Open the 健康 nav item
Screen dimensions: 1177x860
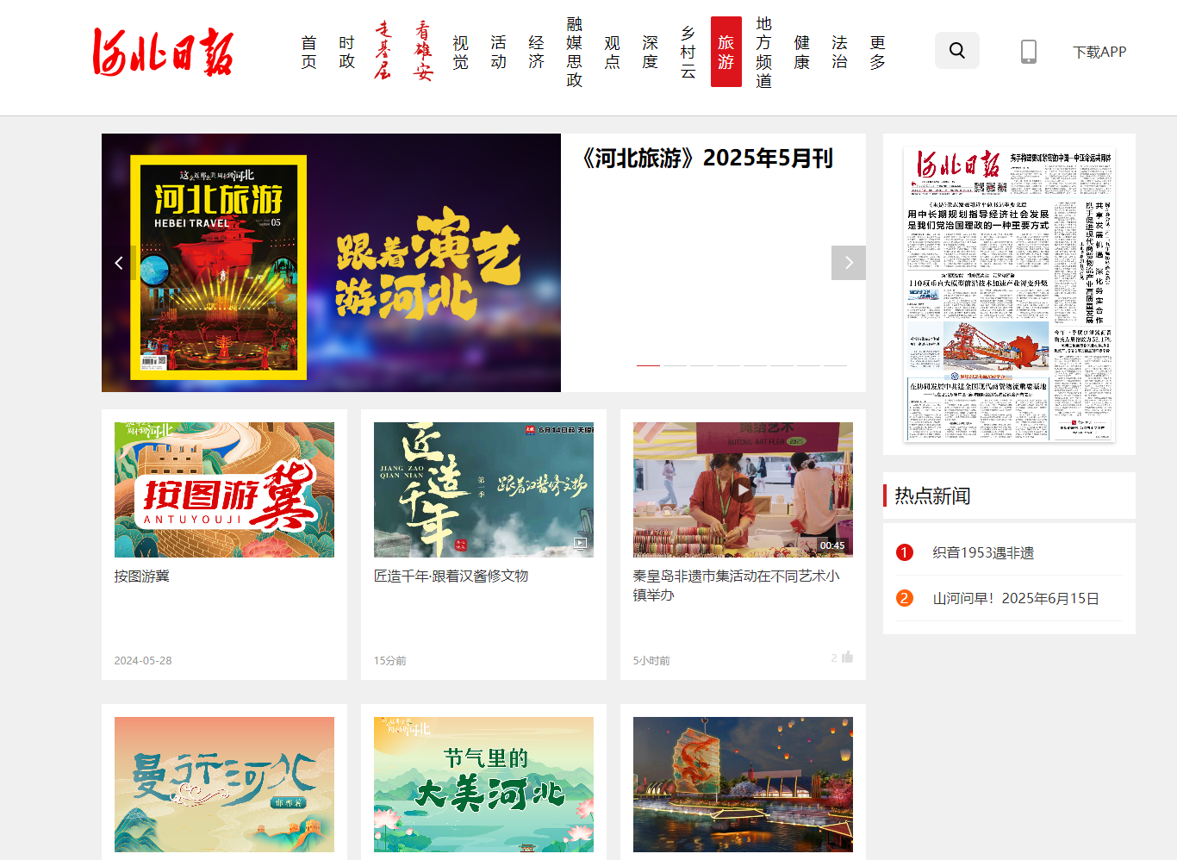[802, 52]
